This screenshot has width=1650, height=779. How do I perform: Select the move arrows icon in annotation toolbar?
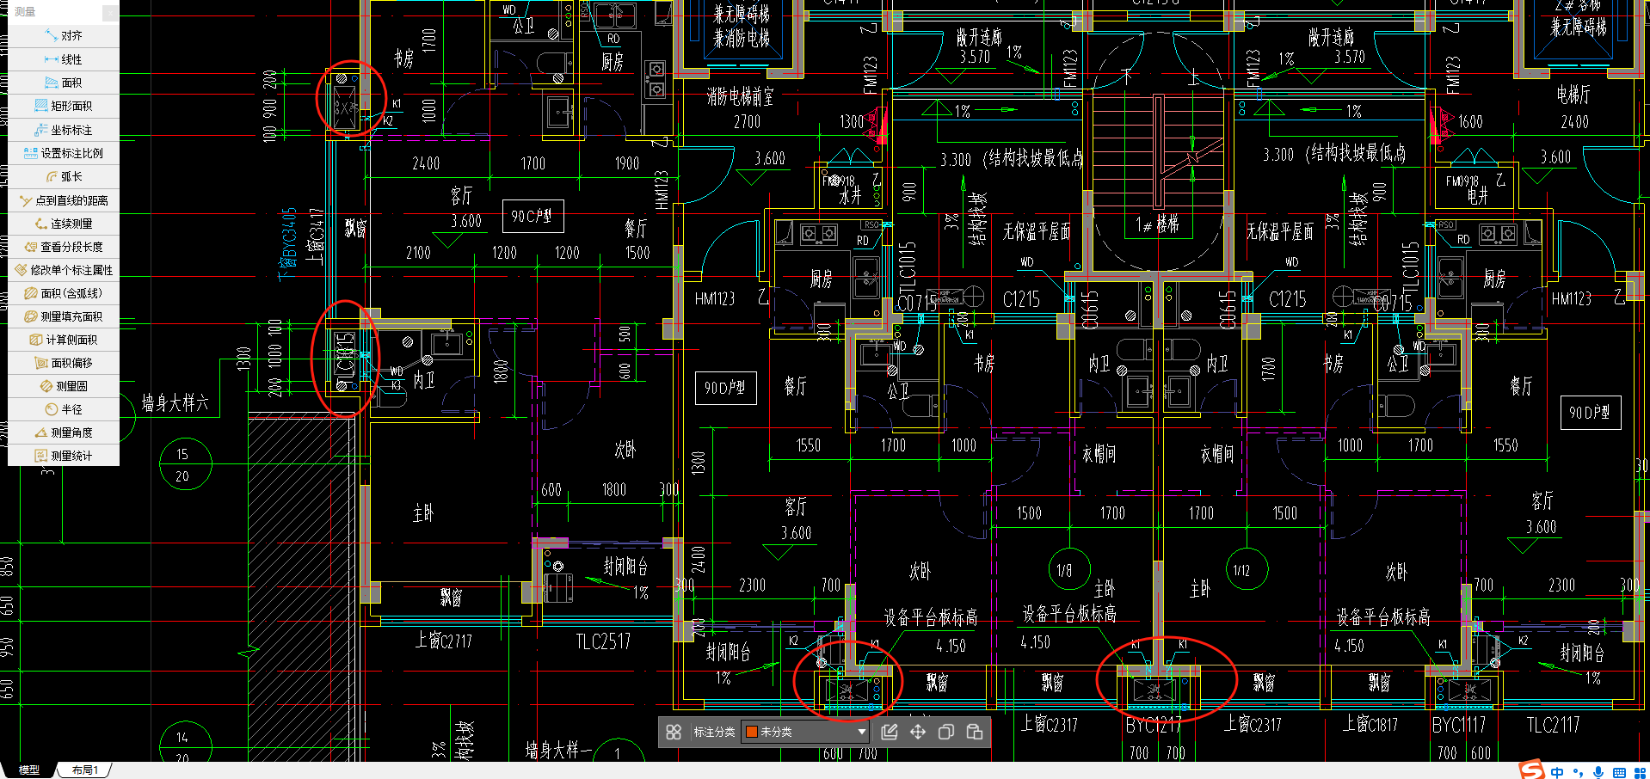point(918,732)
